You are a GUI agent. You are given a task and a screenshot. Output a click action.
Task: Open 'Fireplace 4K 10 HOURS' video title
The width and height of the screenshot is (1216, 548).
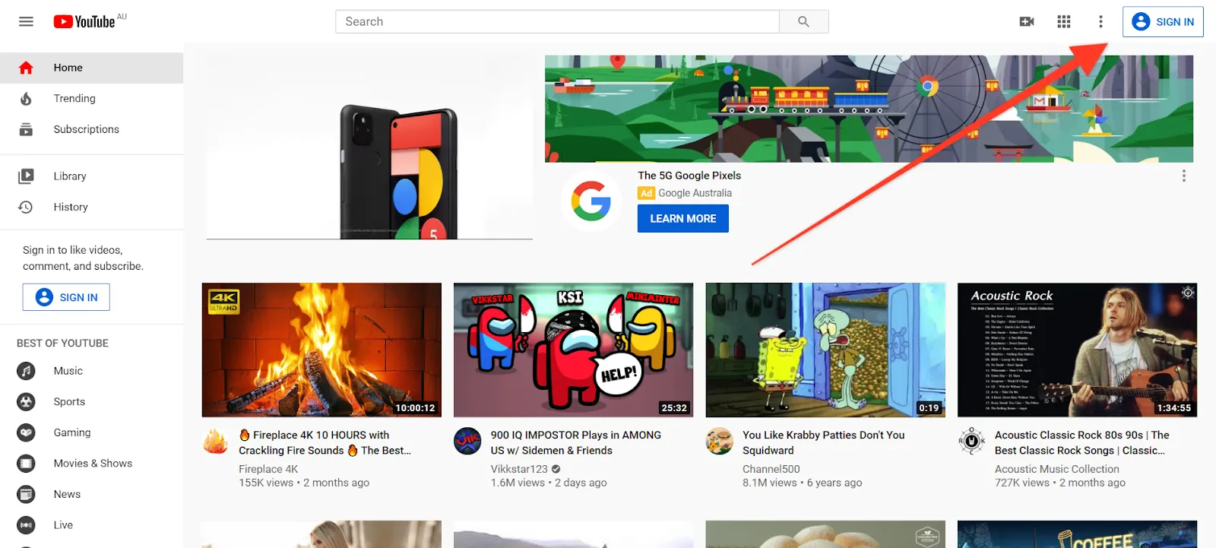tap(325, 442)
